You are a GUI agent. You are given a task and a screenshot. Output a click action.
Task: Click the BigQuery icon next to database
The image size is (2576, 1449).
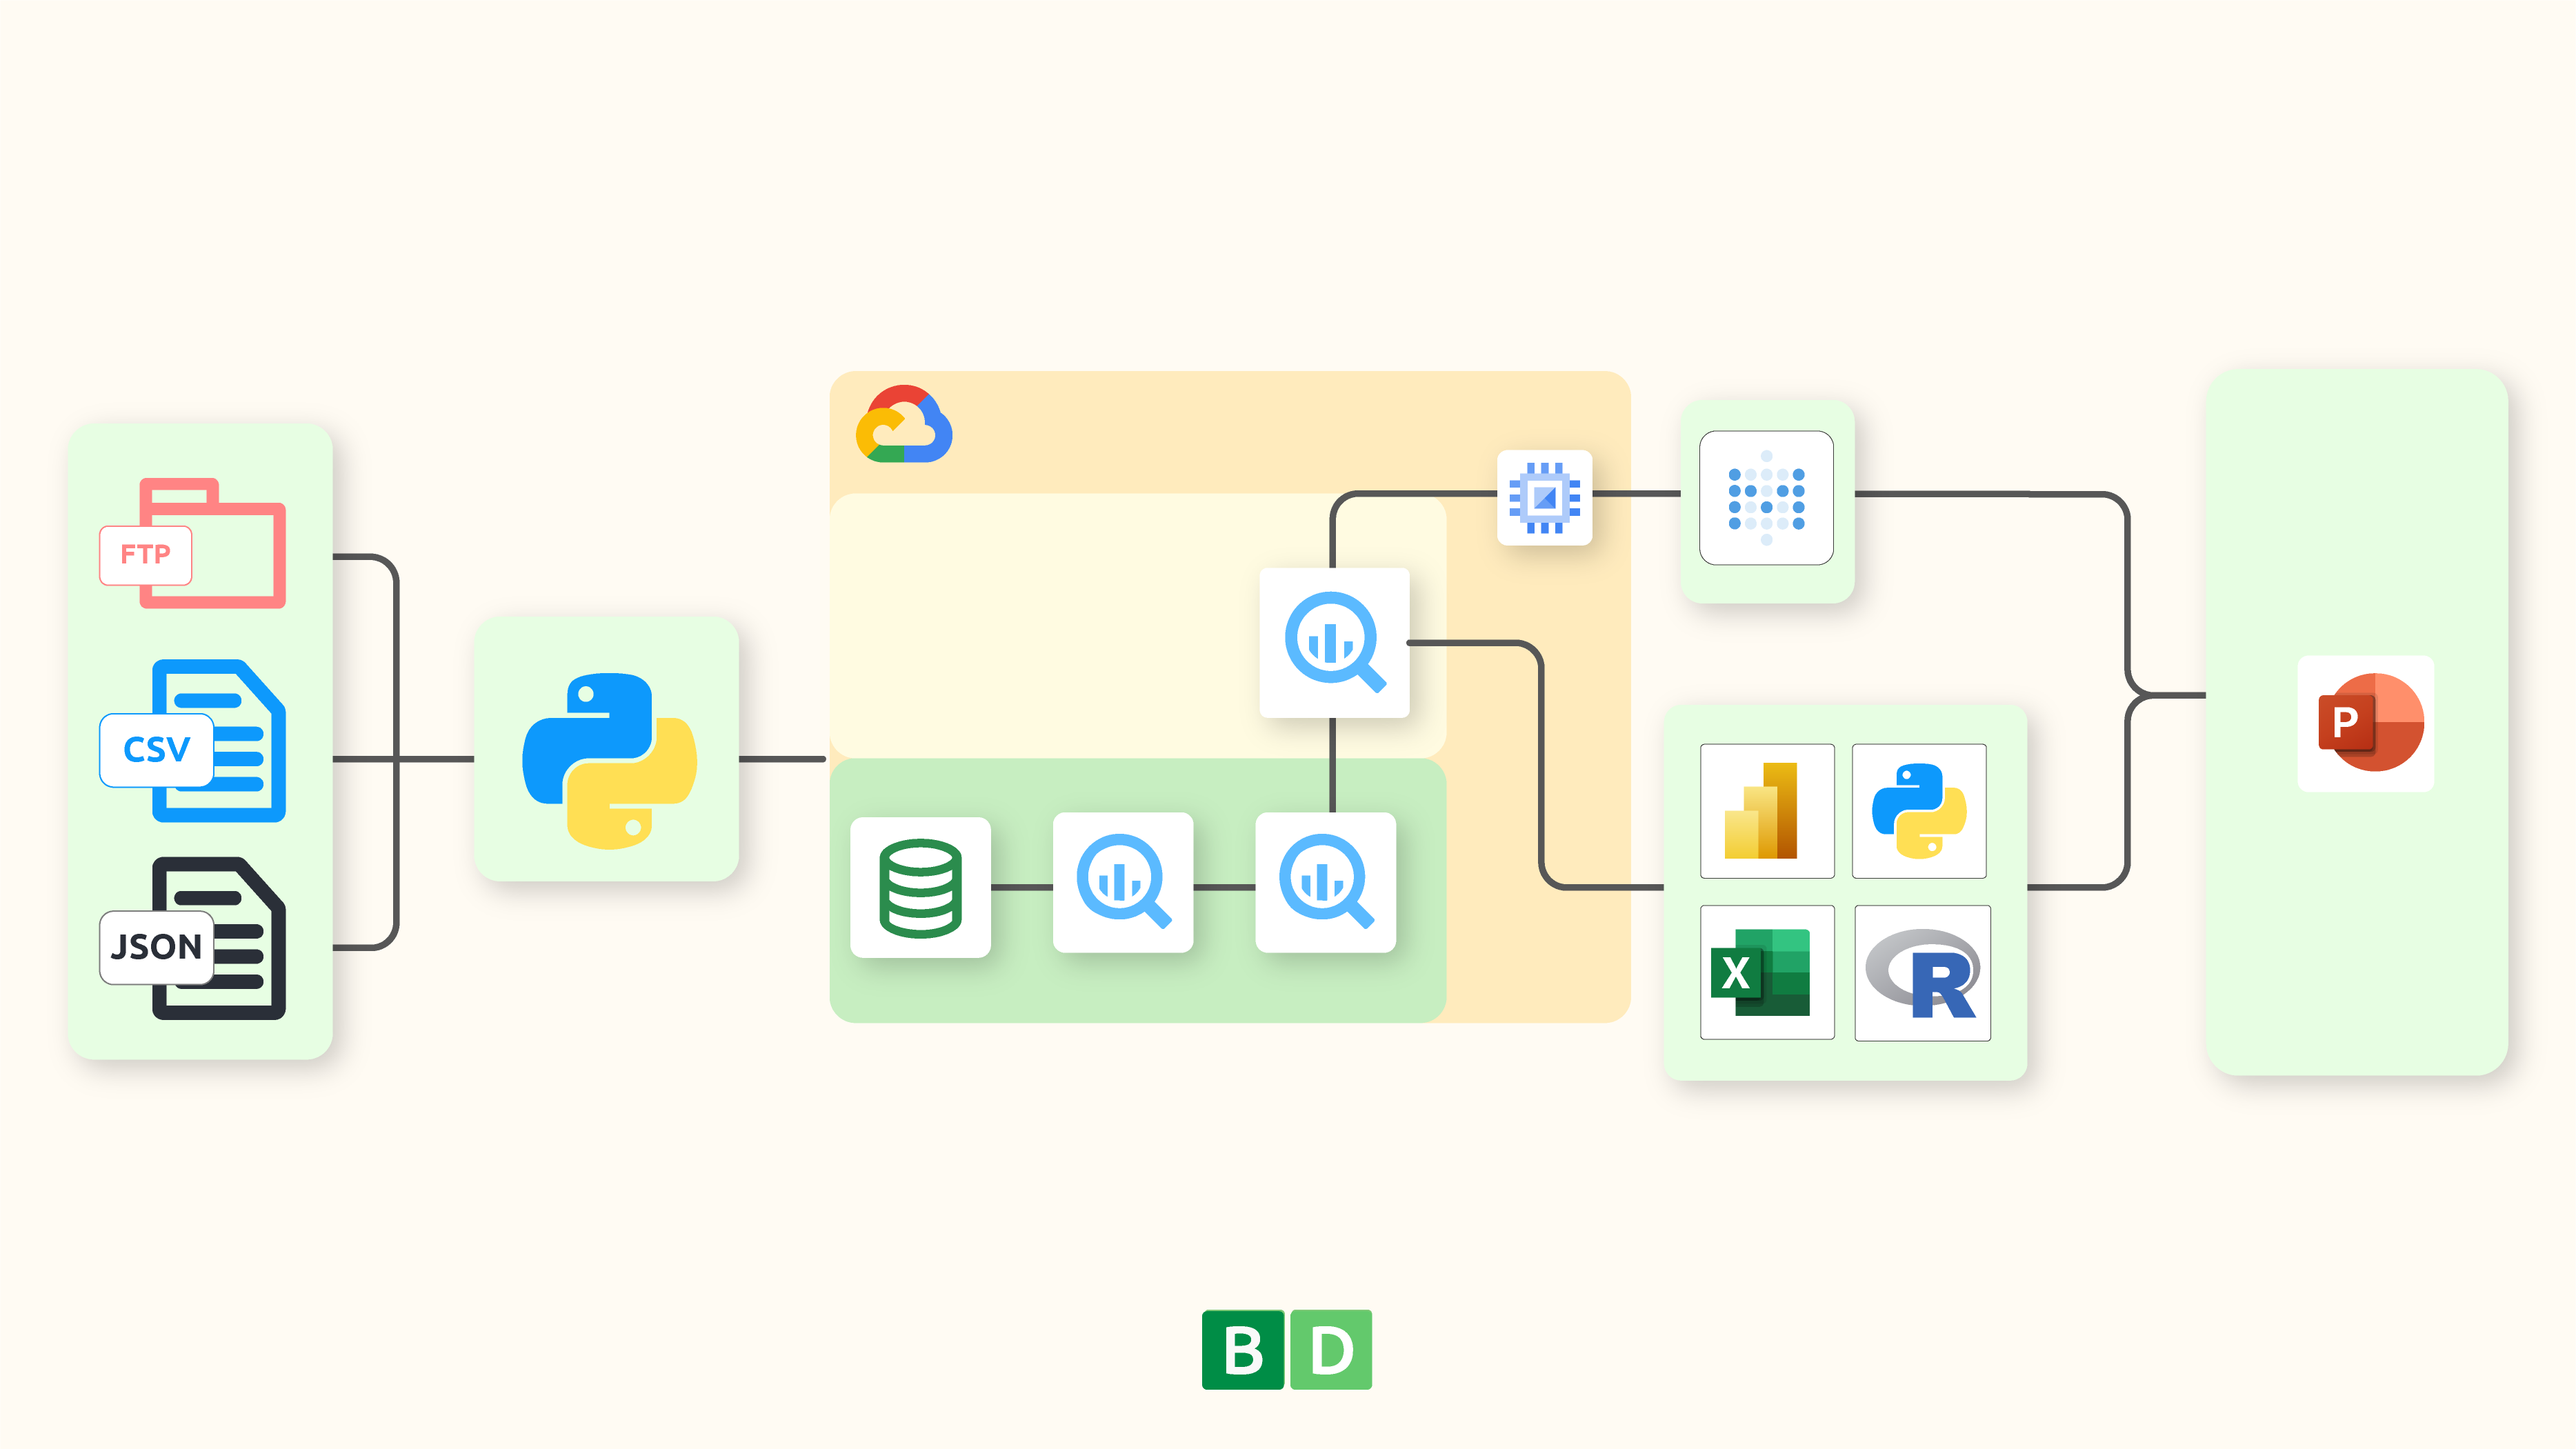pos(1123,883)
